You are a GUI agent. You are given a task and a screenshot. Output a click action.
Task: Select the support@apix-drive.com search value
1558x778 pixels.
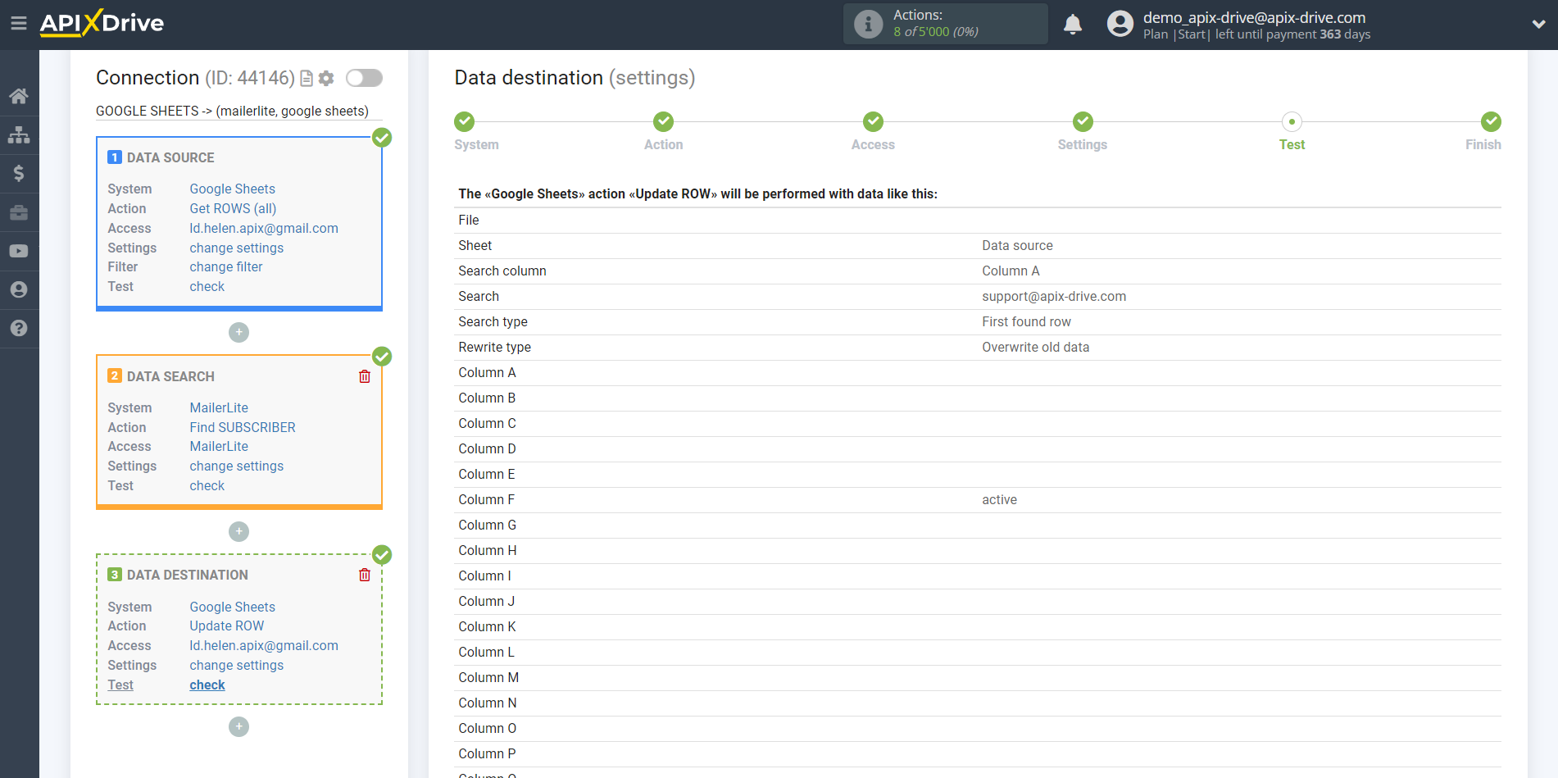pyautogui.click(x=1054, y=296)
